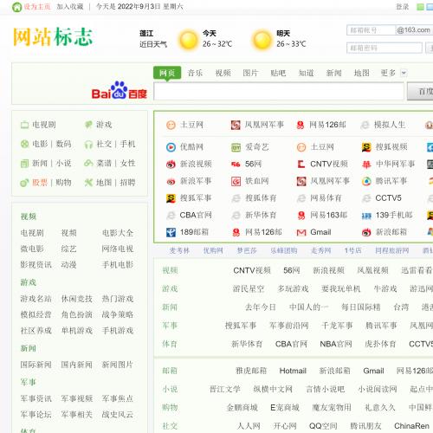Focus the 邮箱帐号 input field
The height and width of the screenshot is (433, 433).
(371, 30)
